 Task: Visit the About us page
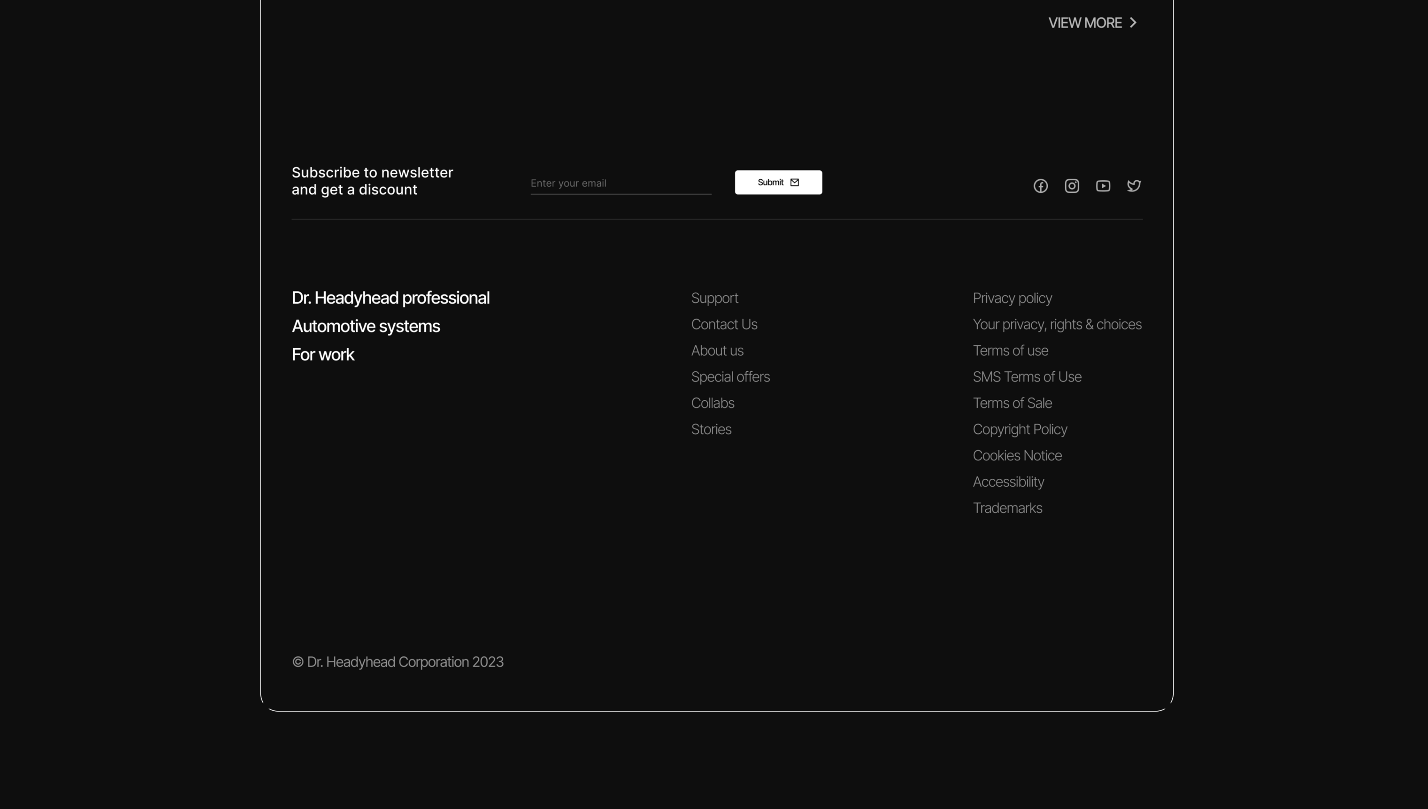[x=717, y=351]
